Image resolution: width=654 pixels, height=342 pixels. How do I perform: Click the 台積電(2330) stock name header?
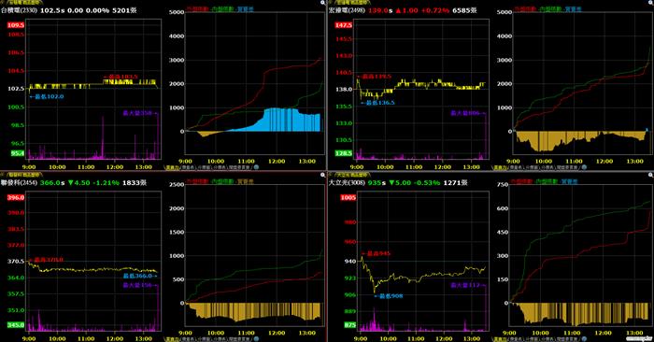click(x=20, y=10)
